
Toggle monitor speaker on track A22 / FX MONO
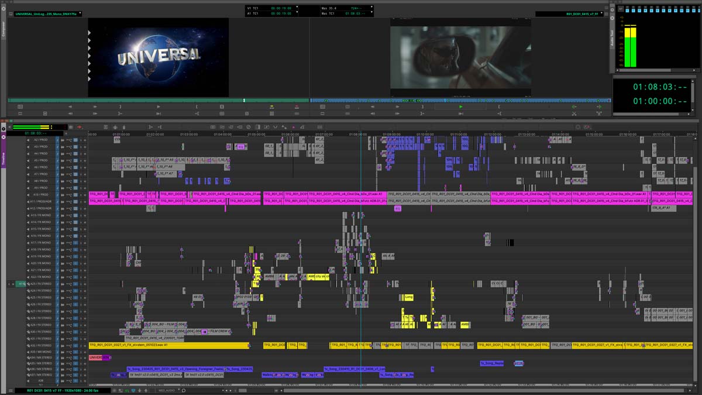pos(28,277)
